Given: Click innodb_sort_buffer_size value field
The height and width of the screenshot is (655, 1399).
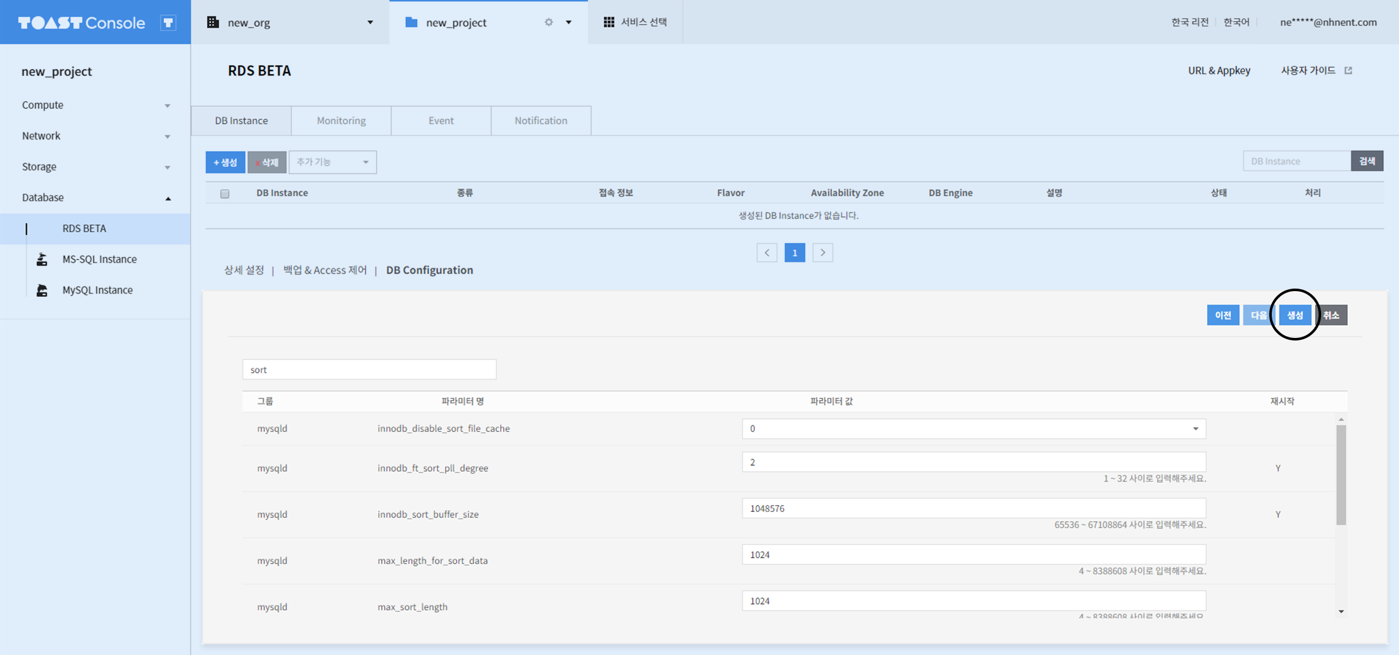Looking at the screenshot, I should [974, 508].
